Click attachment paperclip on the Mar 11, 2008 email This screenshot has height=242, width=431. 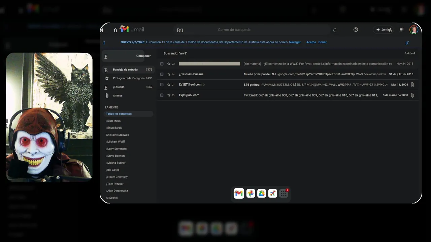(x=412, y=85)
